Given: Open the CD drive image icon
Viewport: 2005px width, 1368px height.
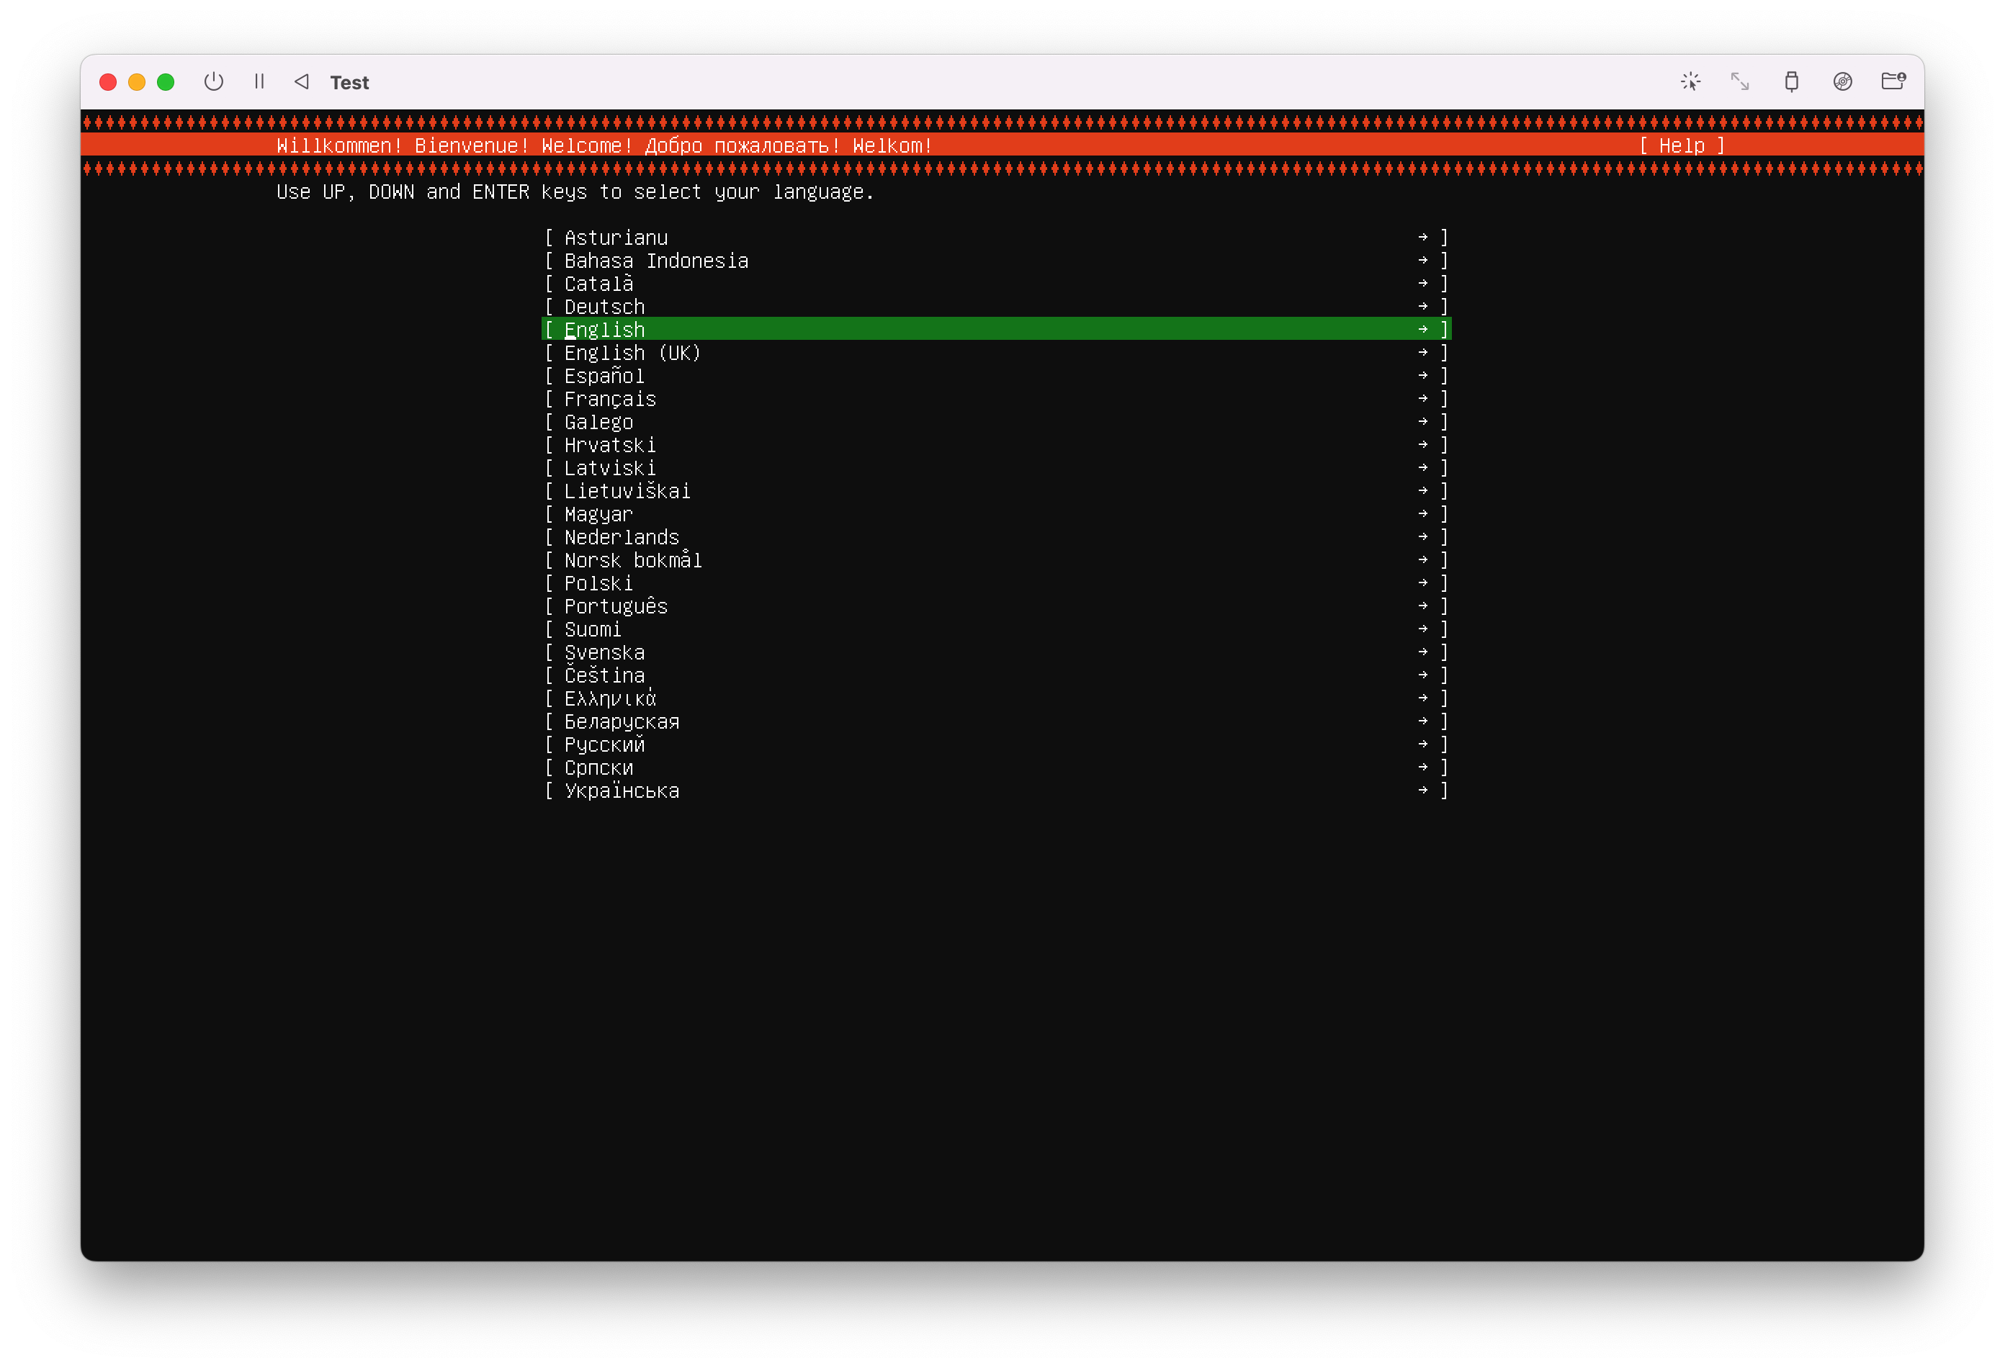Looking at the screenshot, I should pyautogui.click(x=1842, y=82).
